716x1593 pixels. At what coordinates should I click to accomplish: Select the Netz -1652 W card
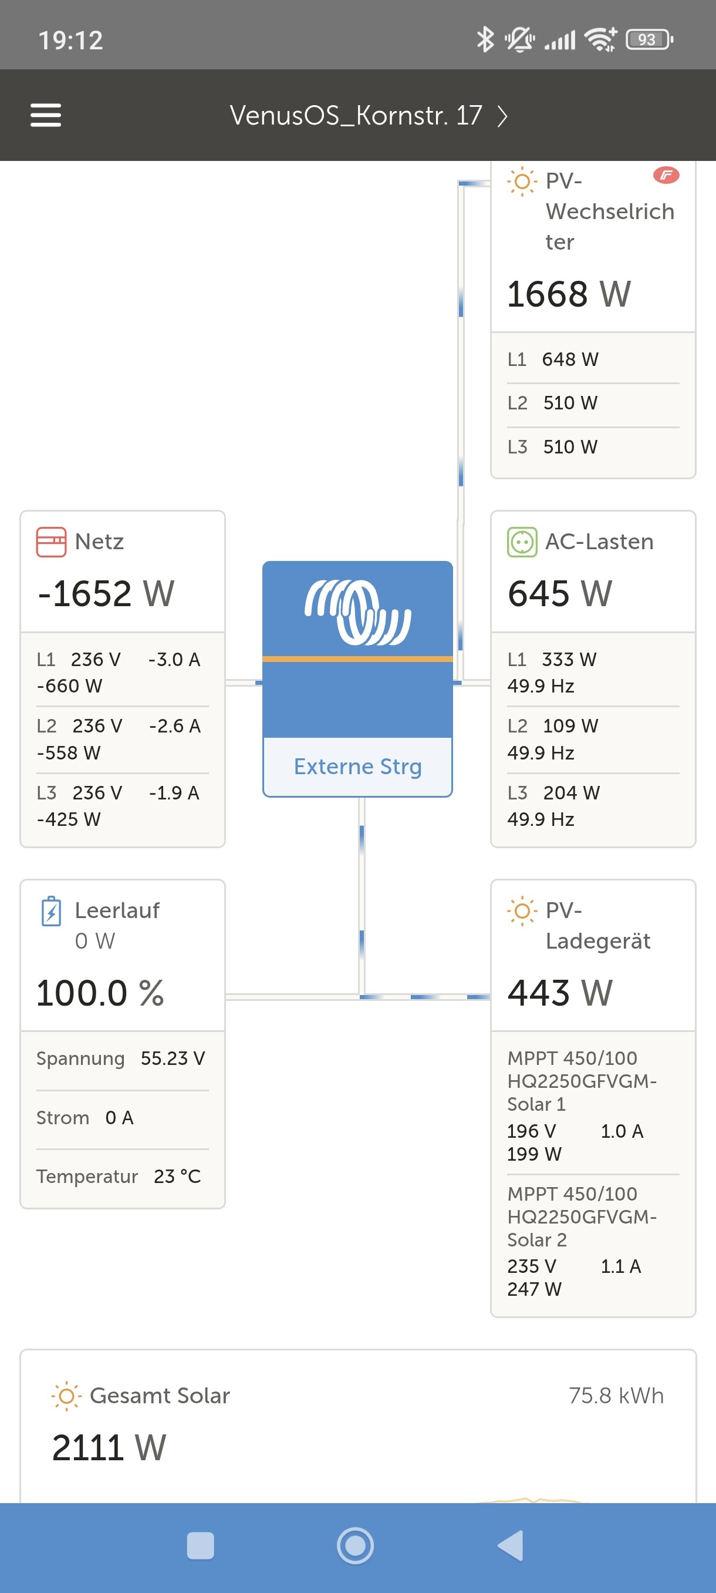[x=122, y=679]
